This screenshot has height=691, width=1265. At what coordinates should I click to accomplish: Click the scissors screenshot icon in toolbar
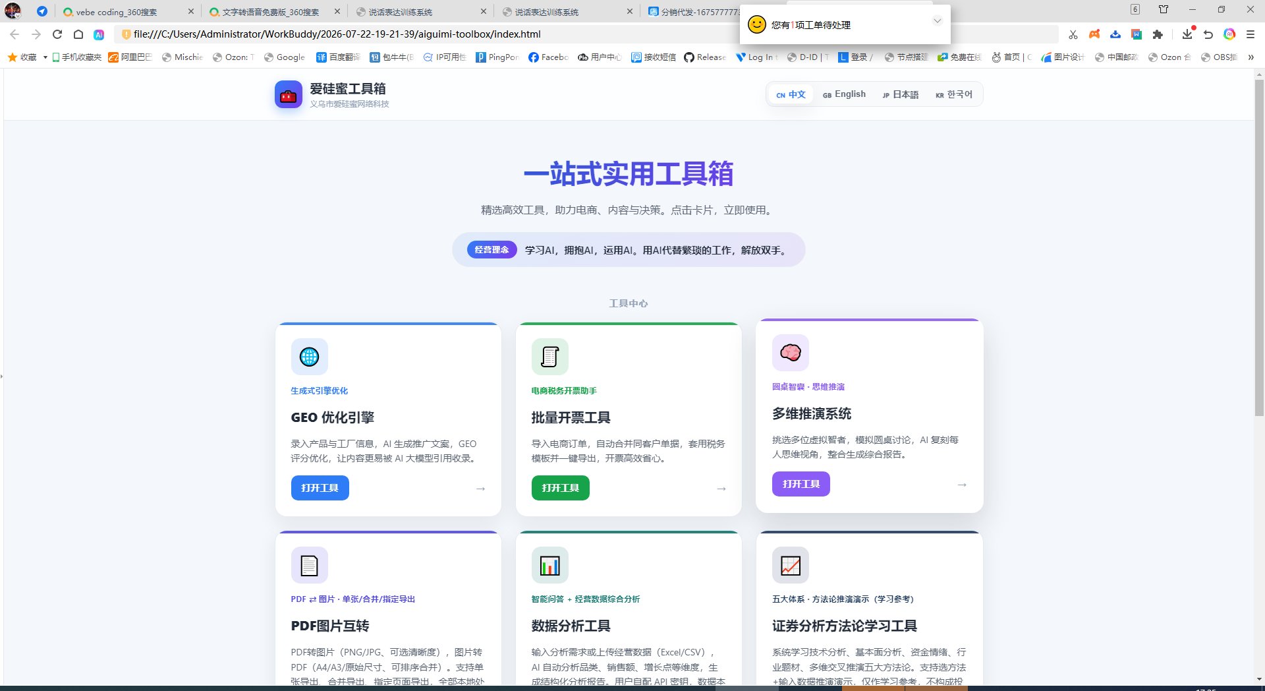(1073, 34)
